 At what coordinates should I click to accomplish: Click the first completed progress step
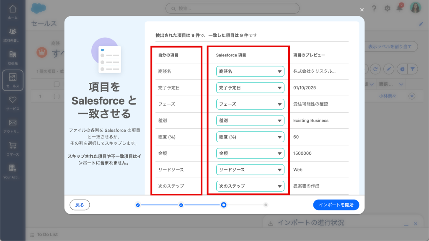point(138,205)
